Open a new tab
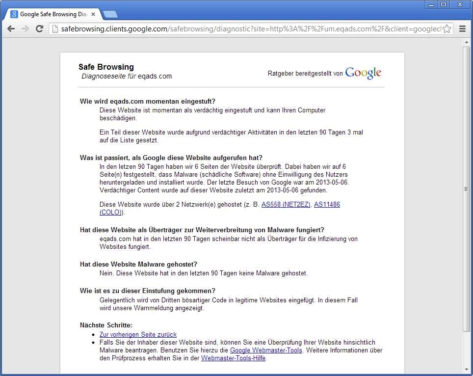 pos(110,14)
